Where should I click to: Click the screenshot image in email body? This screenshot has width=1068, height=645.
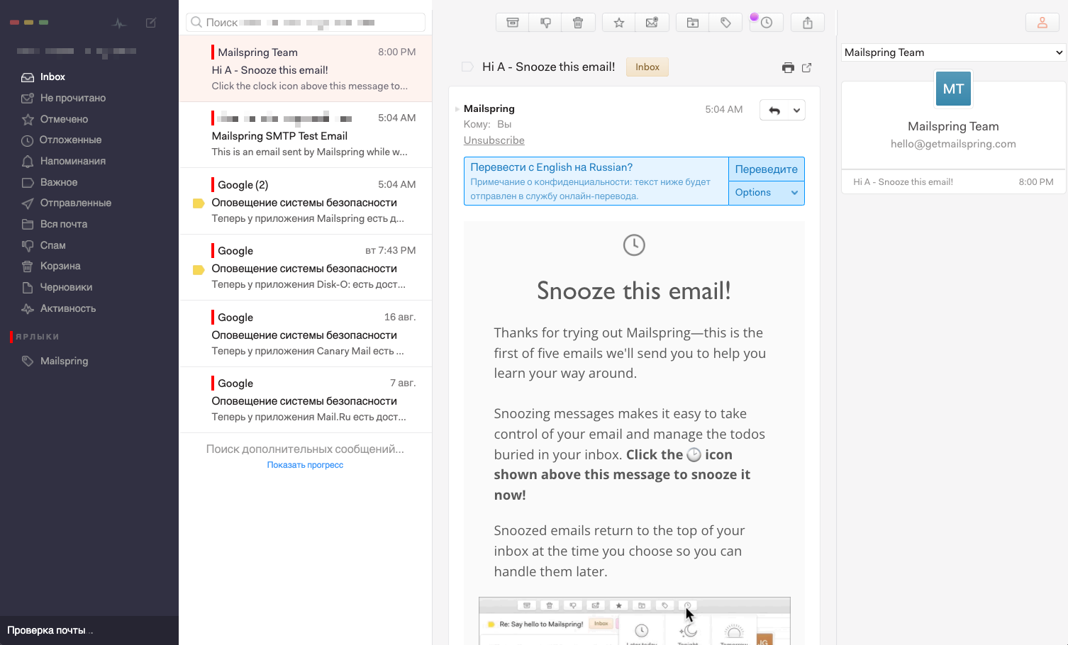pos(634,621)
